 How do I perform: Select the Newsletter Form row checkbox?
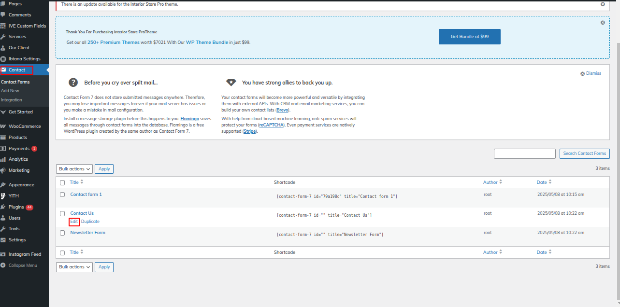pos(62,233)
